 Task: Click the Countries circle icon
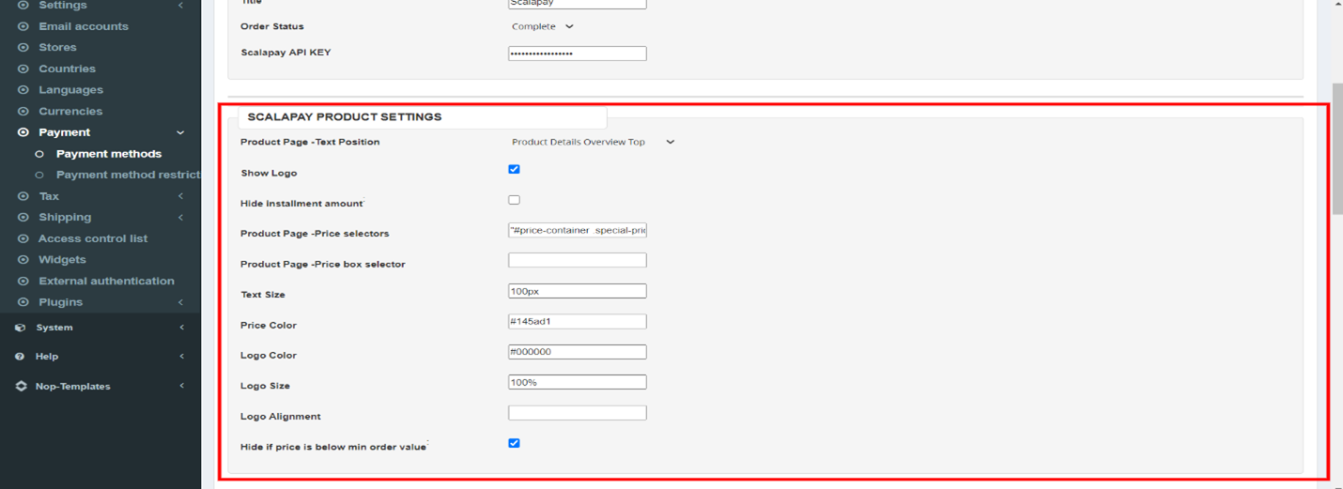click(x=23, y=69)
